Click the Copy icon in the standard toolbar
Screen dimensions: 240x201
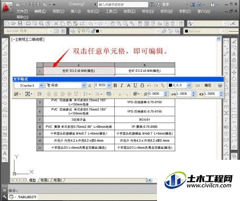(x=62, y=23)
